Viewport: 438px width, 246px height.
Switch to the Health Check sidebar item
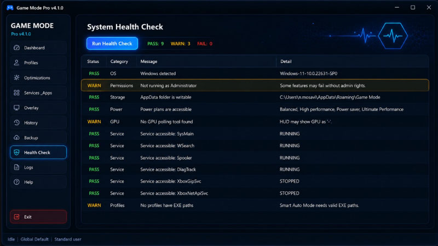[38, 153]
